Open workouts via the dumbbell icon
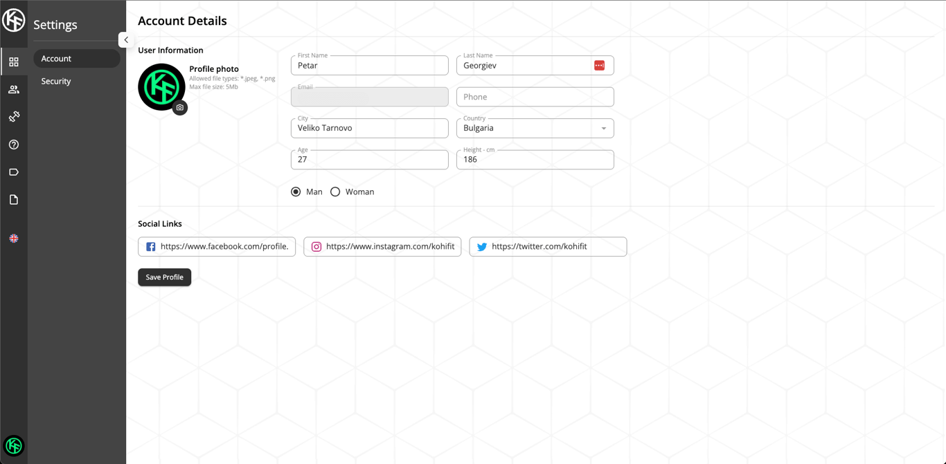 (x=14, y=117)
